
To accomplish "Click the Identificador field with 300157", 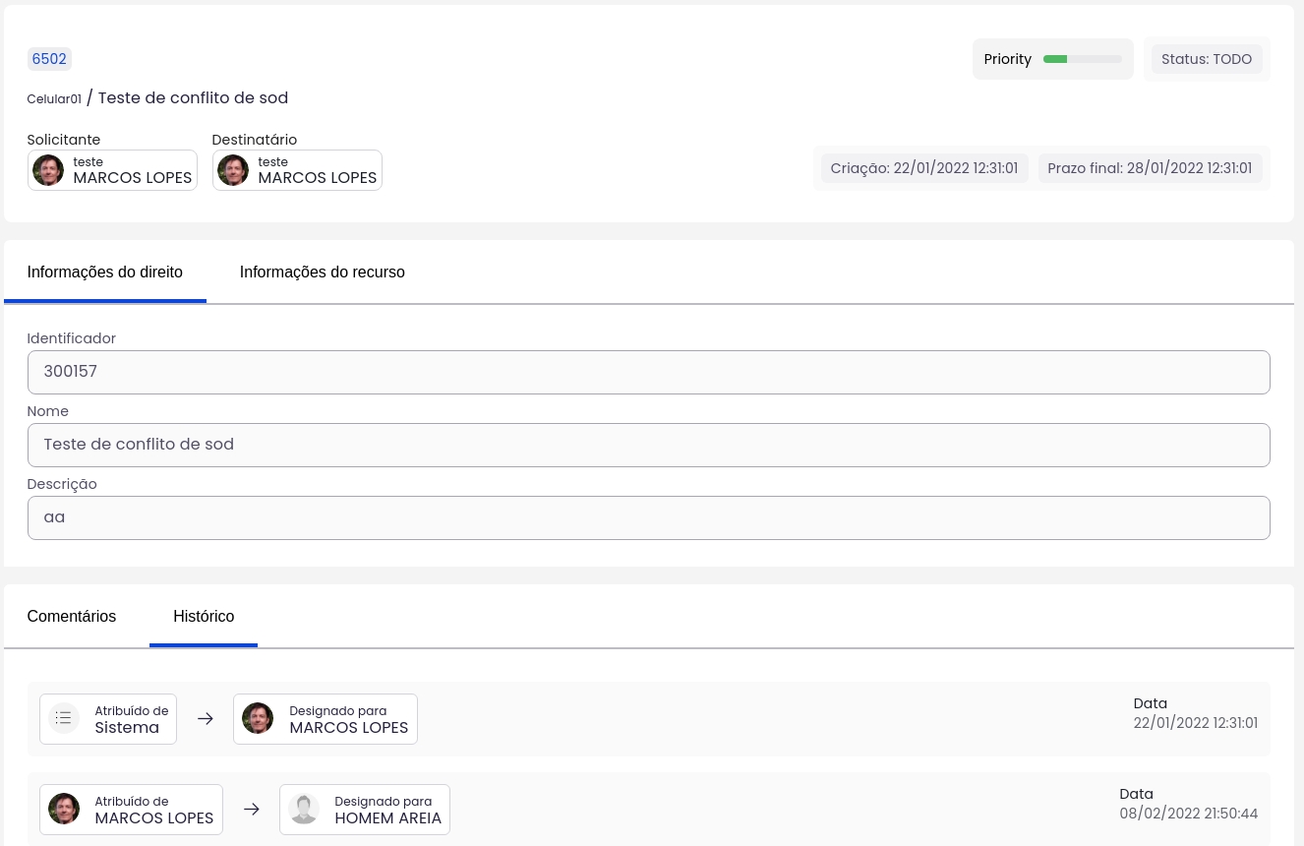I will pos(648,372).
